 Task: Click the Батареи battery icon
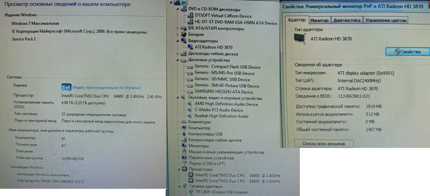tap(183, 34)
